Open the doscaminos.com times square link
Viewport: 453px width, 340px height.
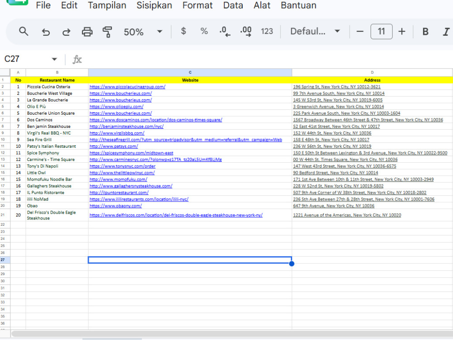(156, 120)
